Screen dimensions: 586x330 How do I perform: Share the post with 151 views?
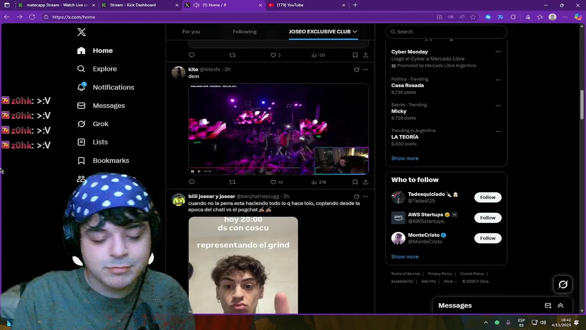pyautogui.click(x=365, y=55)
